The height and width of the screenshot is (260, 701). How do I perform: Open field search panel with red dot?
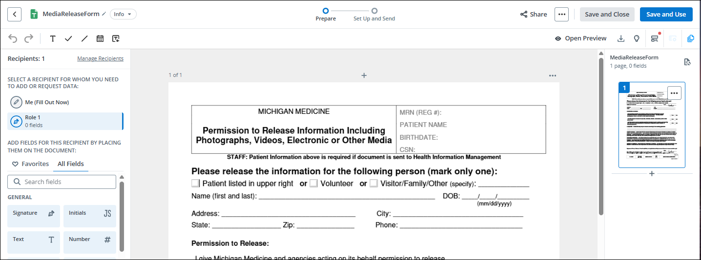coord(655,38)
